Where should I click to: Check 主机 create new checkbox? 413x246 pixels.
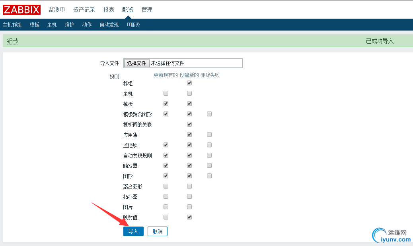(x=189, y=93)
